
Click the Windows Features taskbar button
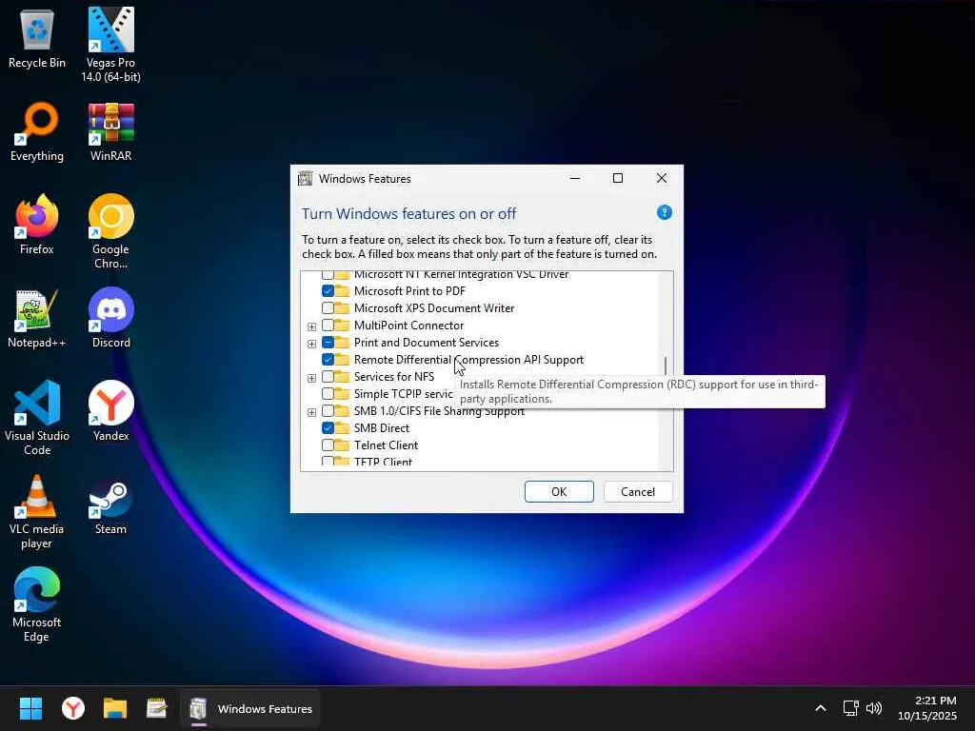point(250,708)
